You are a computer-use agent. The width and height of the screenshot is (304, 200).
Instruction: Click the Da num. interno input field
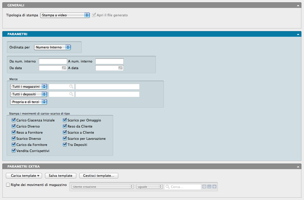[53, 61]
